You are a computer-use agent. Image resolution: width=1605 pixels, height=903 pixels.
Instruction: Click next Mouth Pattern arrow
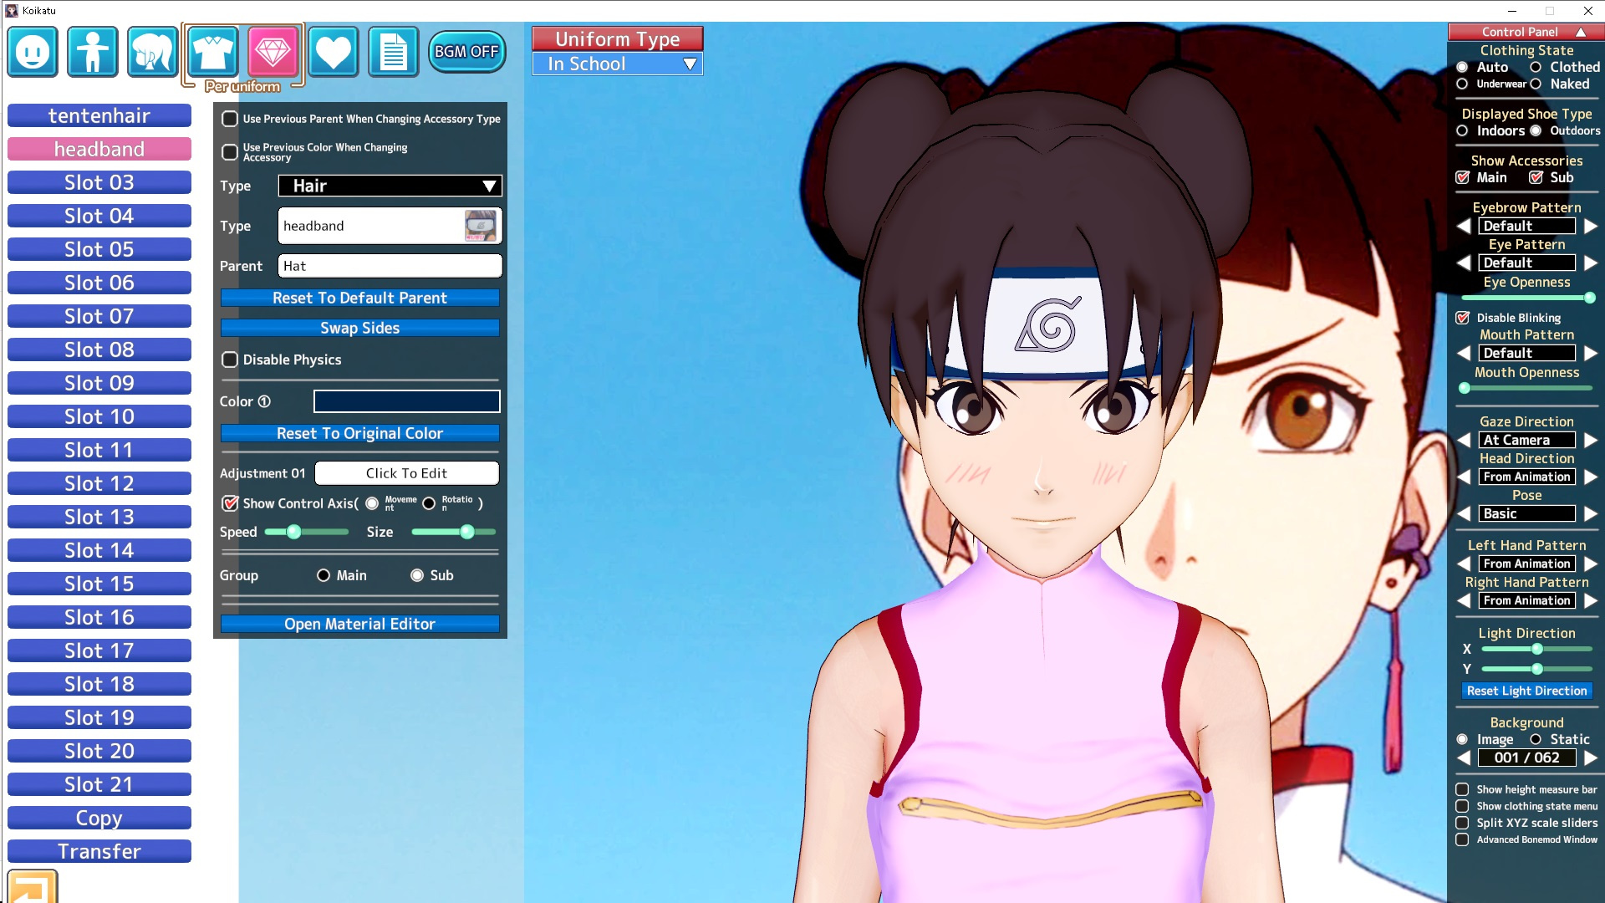[1591, 353]
